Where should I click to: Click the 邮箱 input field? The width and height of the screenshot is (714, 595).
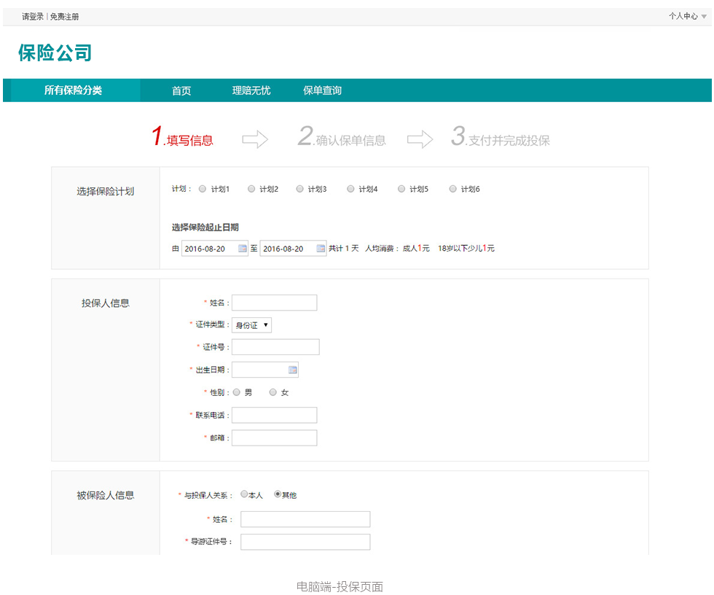tap(274, 437)
